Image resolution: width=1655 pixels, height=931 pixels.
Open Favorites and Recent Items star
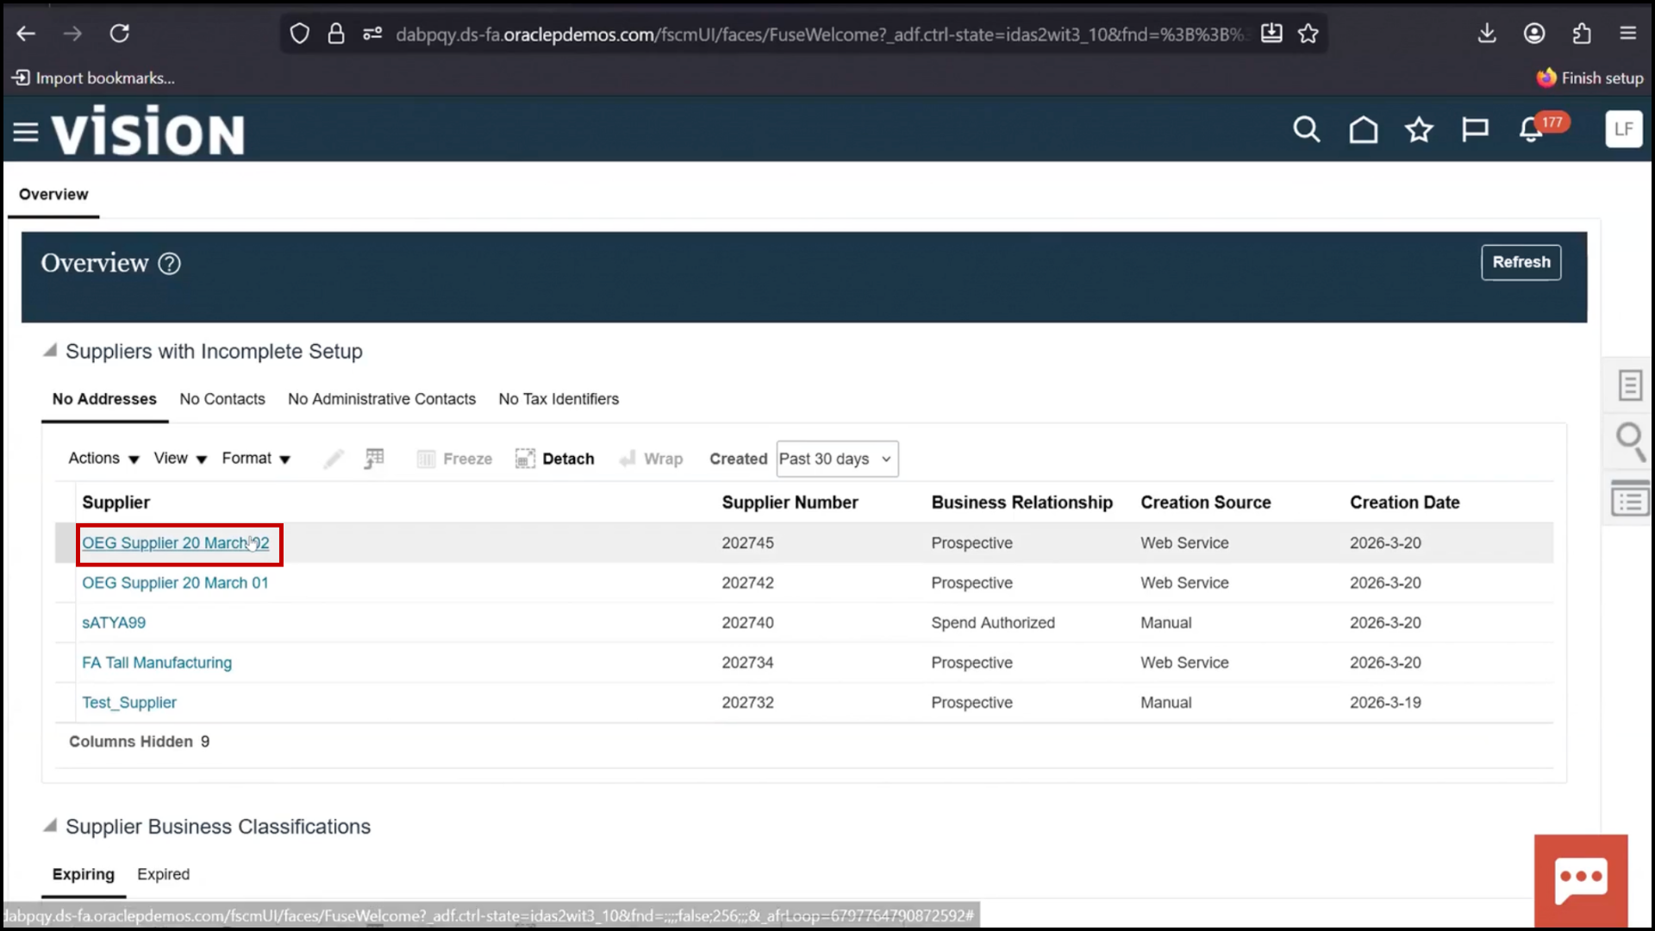pos(1419,129)
